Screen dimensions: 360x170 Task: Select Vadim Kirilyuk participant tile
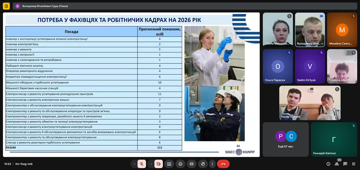[x=310, y=67]
